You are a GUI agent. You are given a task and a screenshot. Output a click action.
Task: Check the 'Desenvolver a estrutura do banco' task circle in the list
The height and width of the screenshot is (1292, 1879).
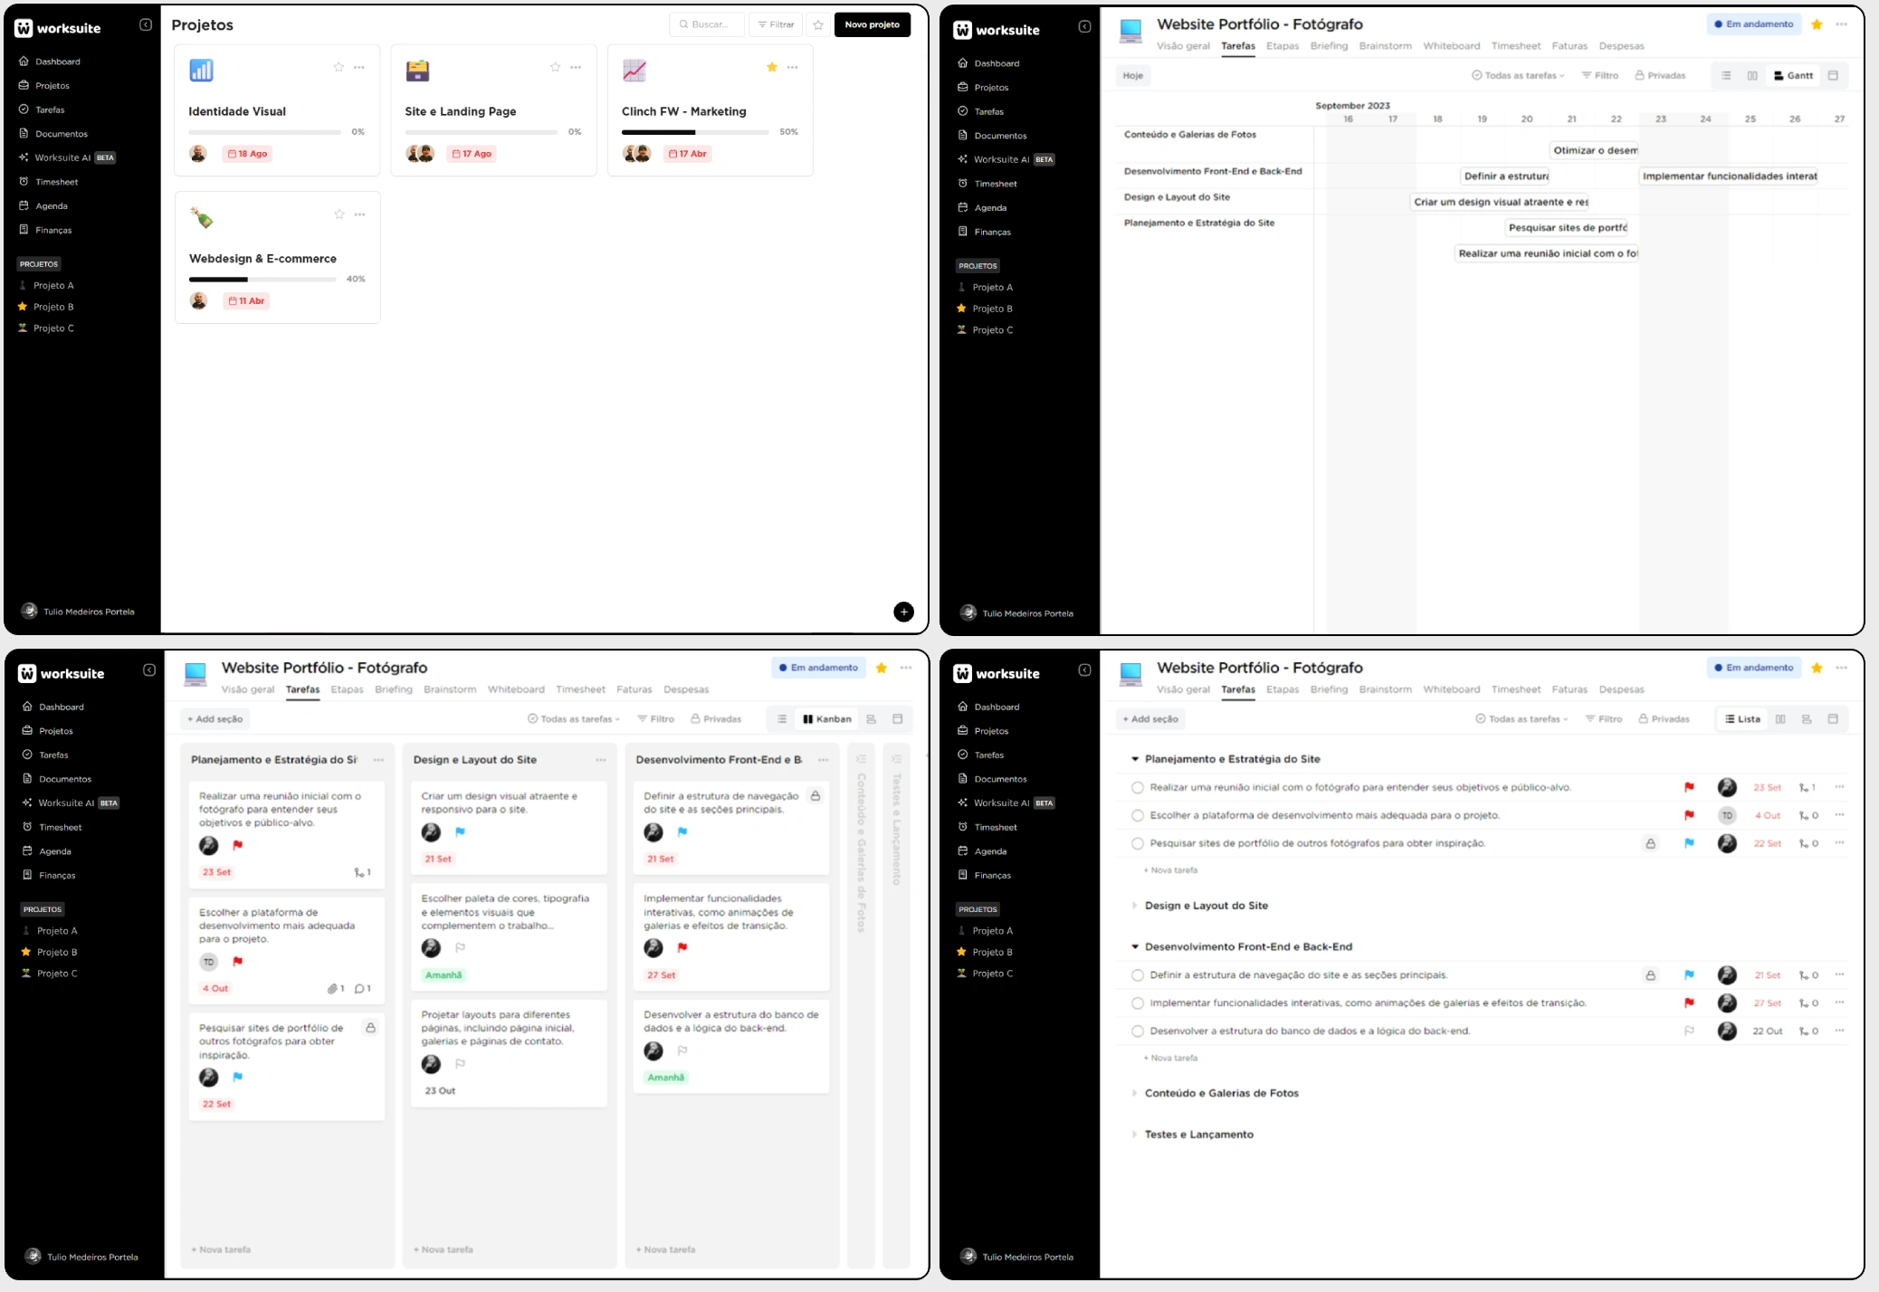(1138, 1031)
